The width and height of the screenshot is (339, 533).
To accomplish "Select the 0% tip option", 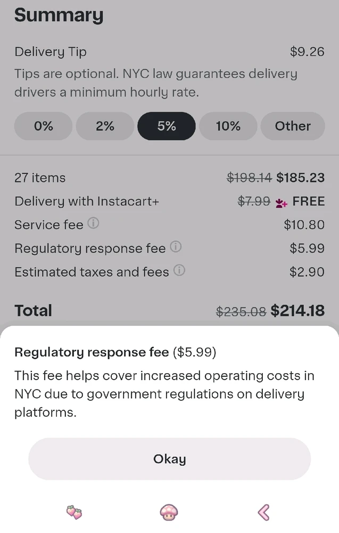I will pyautogui.click(x=43, y=126).
